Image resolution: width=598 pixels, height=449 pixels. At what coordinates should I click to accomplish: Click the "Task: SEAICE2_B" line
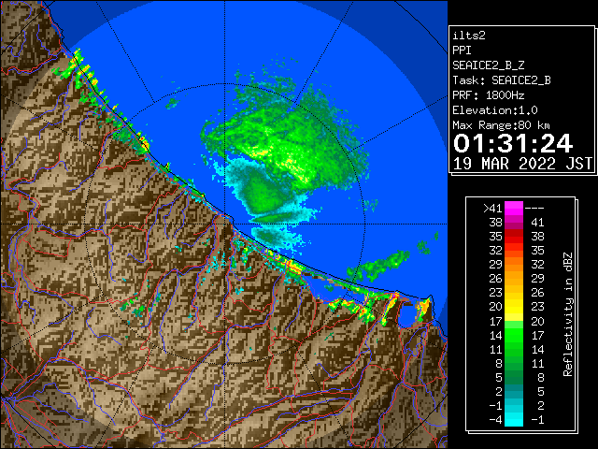pyautogui.click(x=502, y=80)
